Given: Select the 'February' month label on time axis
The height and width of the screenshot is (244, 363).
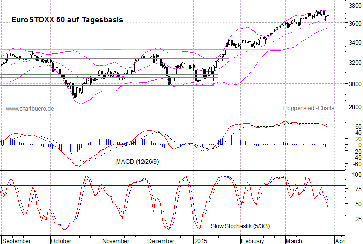Looking at the screenshot, I should pos(252,241).
